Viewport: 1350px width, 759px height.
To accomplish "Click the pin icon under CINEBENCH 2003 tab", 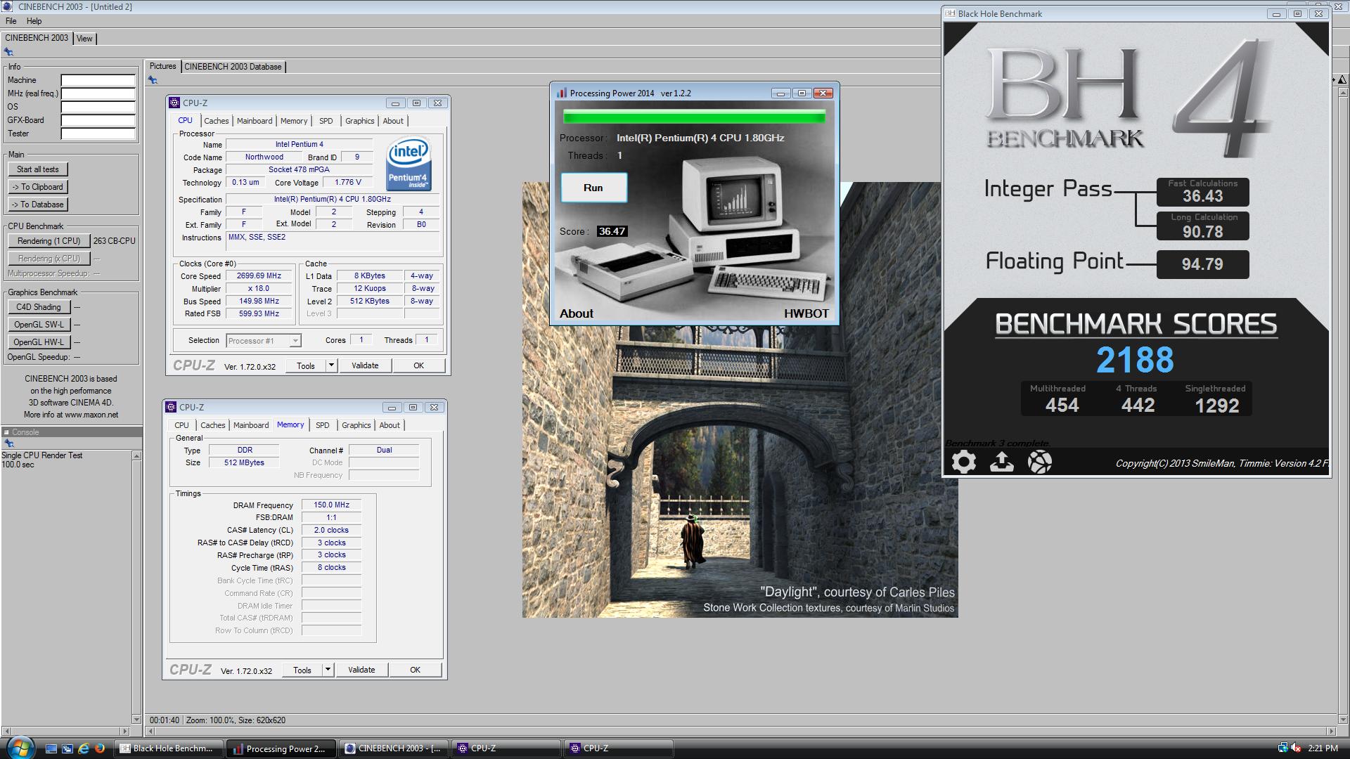I will click(x=8, y=52).
